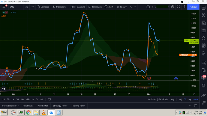
Task: Select the 3M date range
Action: pos(17,100)
